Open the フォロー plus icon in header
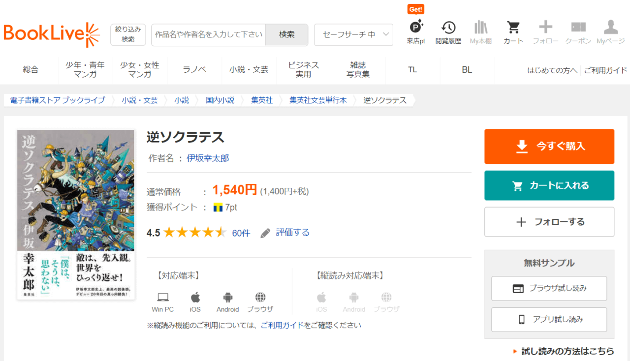This screenshot has width=630, height=361. (x=545, y=27)
